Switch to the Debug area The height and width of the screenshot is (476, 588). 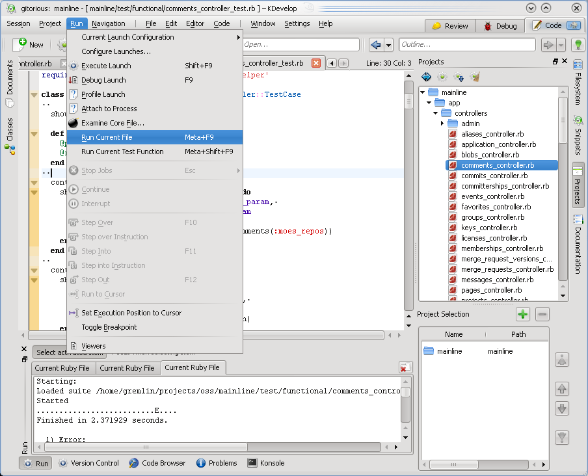(x=500, y=26)
